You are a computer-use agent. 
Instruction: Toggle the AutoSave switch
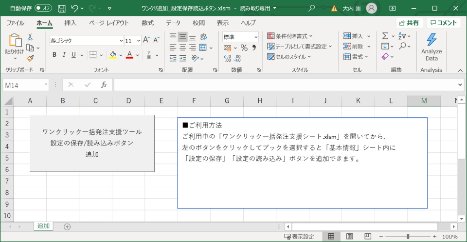point(43,8)
